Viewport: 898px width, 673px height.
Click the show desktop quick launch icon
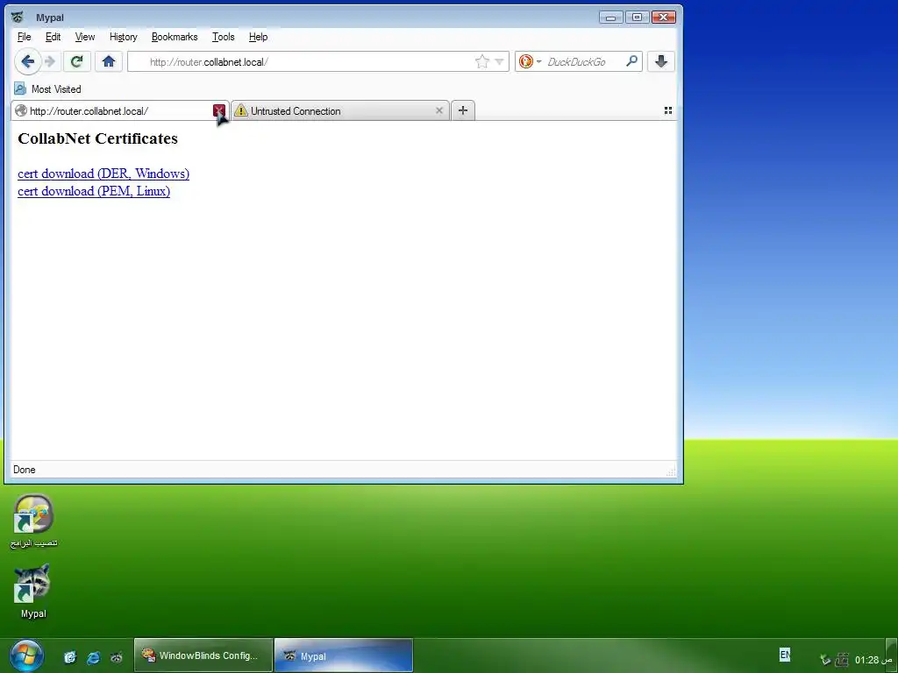(70, 657)
